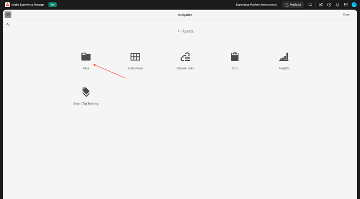Open the Files folder icon
Image resolution: width=360 pixels, height=199 pixels.
86,57
